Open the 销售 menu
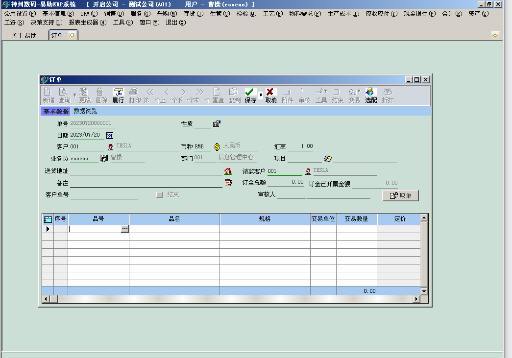This screenshot has width=512, height=358. [x=114, y=14]
